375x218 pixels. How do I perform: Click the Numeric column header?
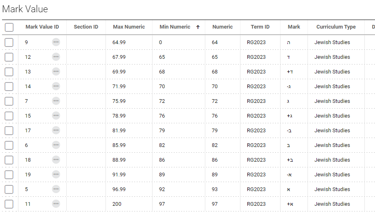click(222, 27)
